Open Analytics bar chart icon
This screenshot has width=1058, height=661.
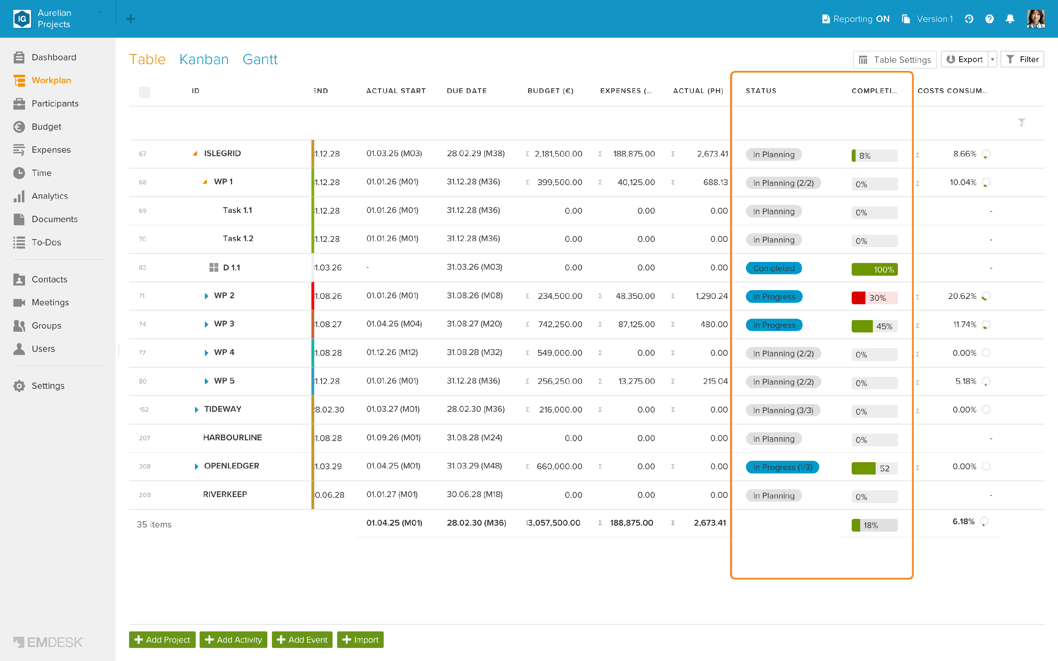coord(19,196)
